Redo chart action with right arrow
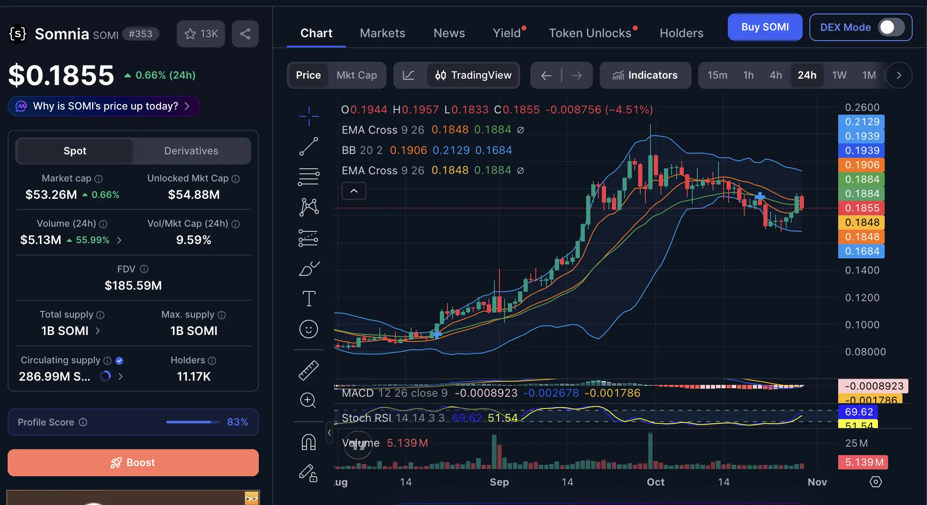Screen dimensions: 927x505 [577, 75]
